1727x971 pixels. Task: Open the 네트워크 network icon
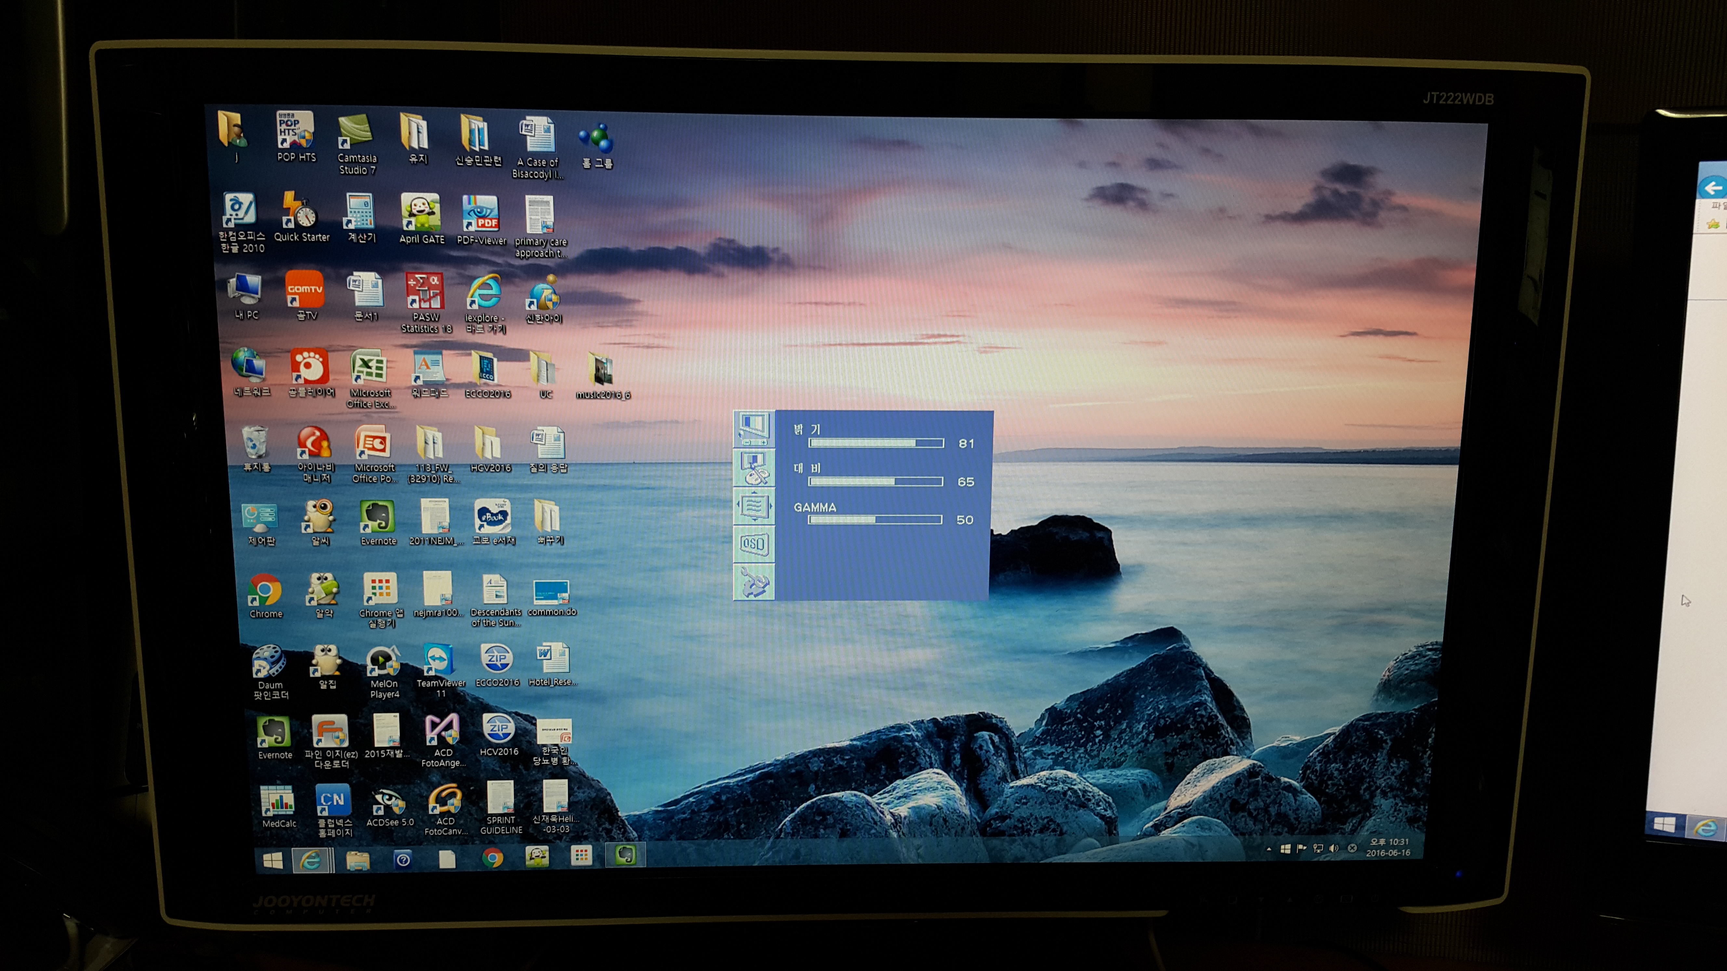click(x=251, y=372)
